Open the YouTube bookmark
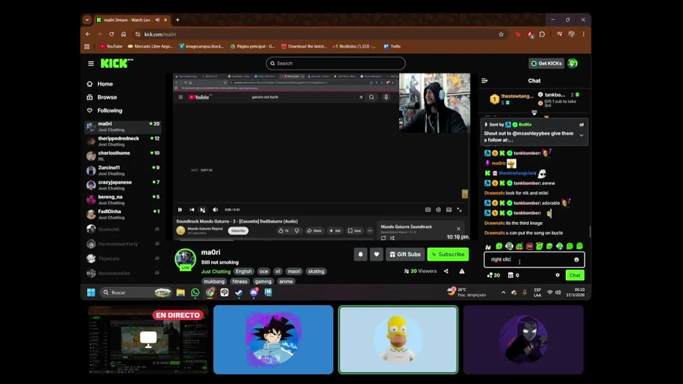683x384 pixels. 111,46
